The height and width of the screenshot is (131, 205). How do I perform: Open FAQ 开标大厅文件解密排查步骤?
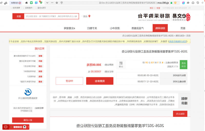[x=25, y=56]
